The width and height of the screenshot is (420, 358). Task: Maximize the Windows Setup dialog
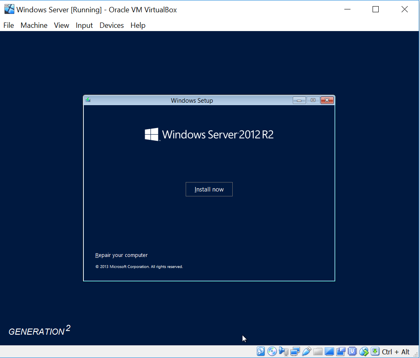click(x=313, y=100)
